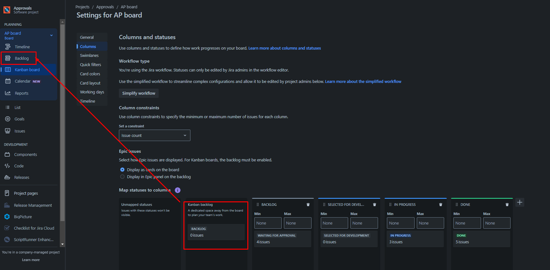Screen dimensions: 550x270
Task: Open Quick filters settings tab
Action: (x=92, y=65)
